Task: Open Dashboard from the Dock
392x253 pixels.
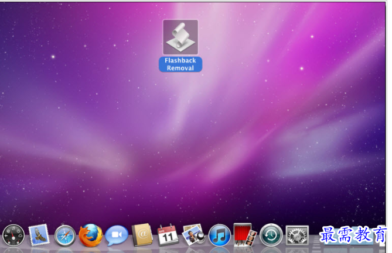Action: pos(13,235)
